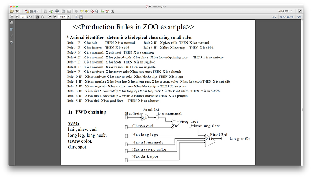
Task: Click the slide title 'Production Rules in ZOO example'
Action: pos(133,27)
